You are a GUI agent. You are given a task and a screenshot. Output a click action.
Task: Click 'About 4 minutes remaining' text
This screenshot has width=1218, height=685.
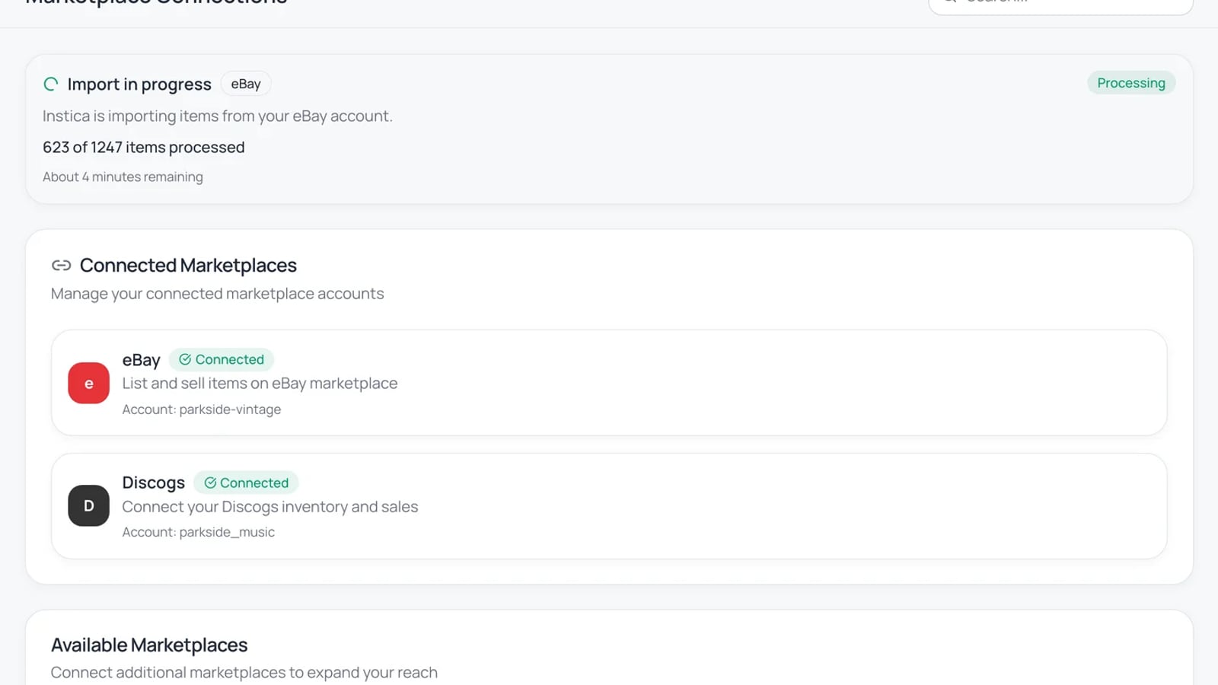point(123,177)
